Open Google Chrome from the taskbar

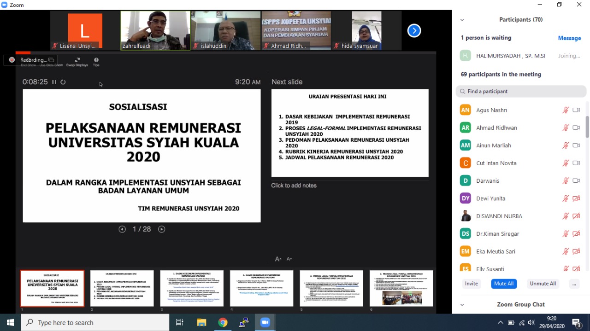[x=223, y=323]
